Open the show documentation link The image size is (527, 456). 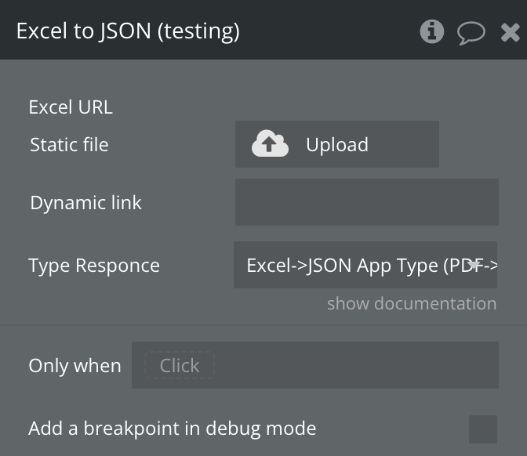tap(411, 303)
